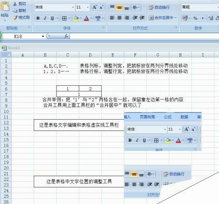Align text to top of cell
Viewport: 219px width, 204px height.
pyautogui.click(x=112, y=7)
